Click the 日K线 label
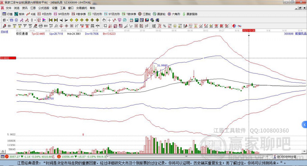The width and height of the screenshot is (307, 166). point(4,32)
